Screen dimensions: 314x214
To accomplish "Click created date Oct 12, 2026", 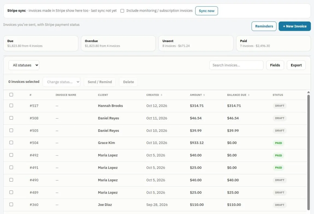I will [x=157, y=106].
